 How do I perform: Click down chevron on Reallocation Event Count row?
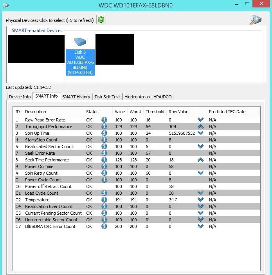(200, 206)
